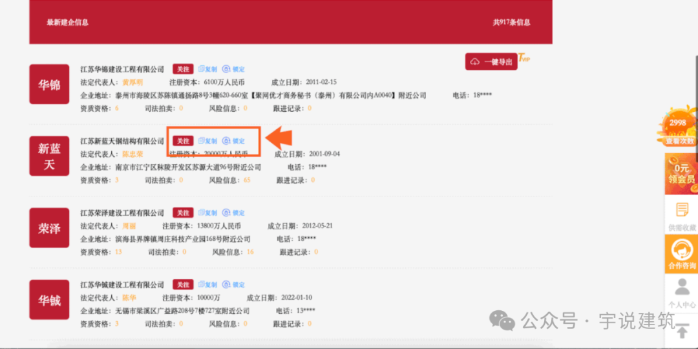Viewport: 698px width, 349px height.
Task: Click 复制 icon next to 江苏荣泽建设工程有限公司
Action: pos(207,213)
